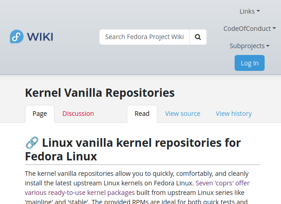The image size is (281, 204).
Task: Click the WIKI wordmark in header
Action: click(x=40, y=36)
